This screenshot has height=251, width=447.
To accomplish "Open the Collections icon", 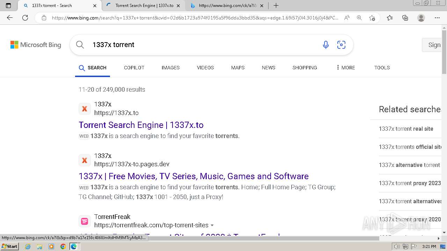I will (x=405, y=18).
